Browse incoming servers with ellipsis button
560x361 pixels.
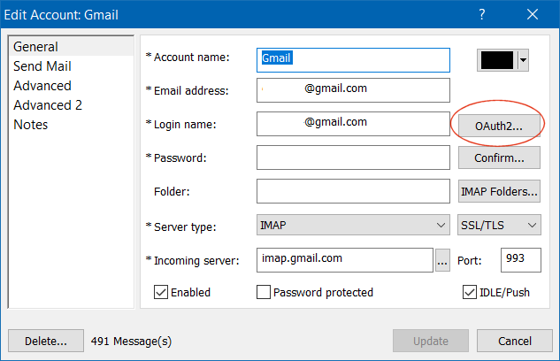pyautogui.click(x=442, y=260)
